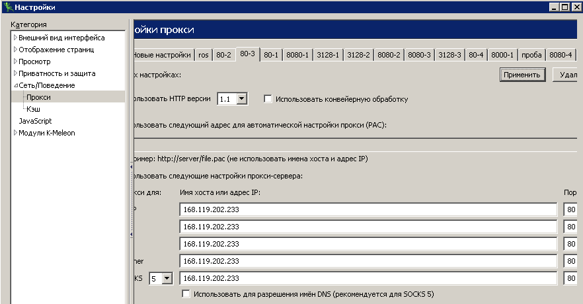
Task: Click the SOCKS host IP address field
Action: point(368,278)
